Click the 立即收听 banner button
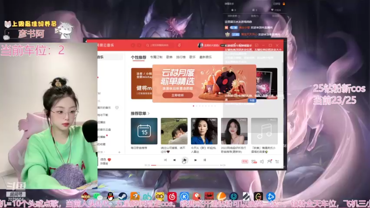This screenshot has width=370, height=208. tap(178, 95)
